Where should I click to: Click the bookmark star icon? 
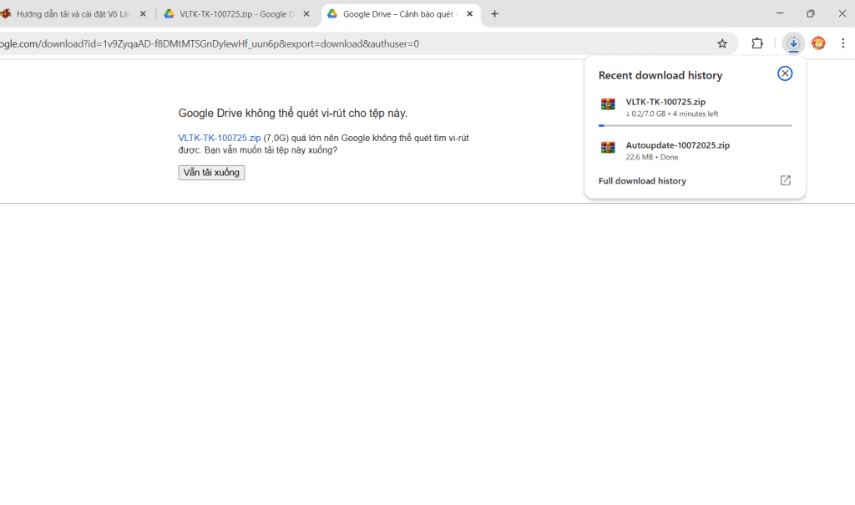(722, 43)
